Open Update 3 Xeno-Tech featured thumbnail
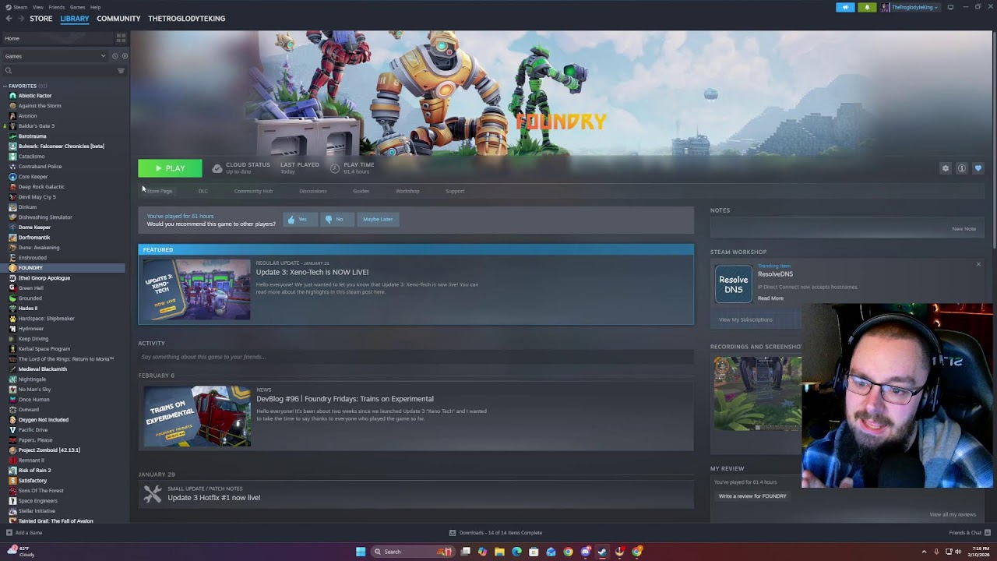This screenshot has height=561, width=997. tap(196, 289)
